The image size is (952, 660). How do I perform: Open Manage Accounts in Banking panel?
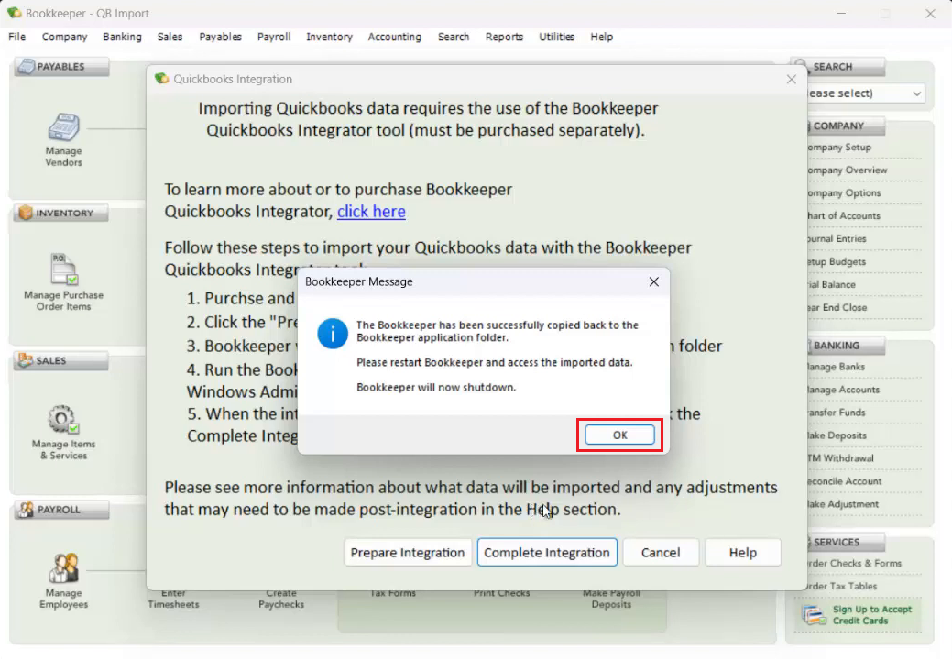pos(843,390)
